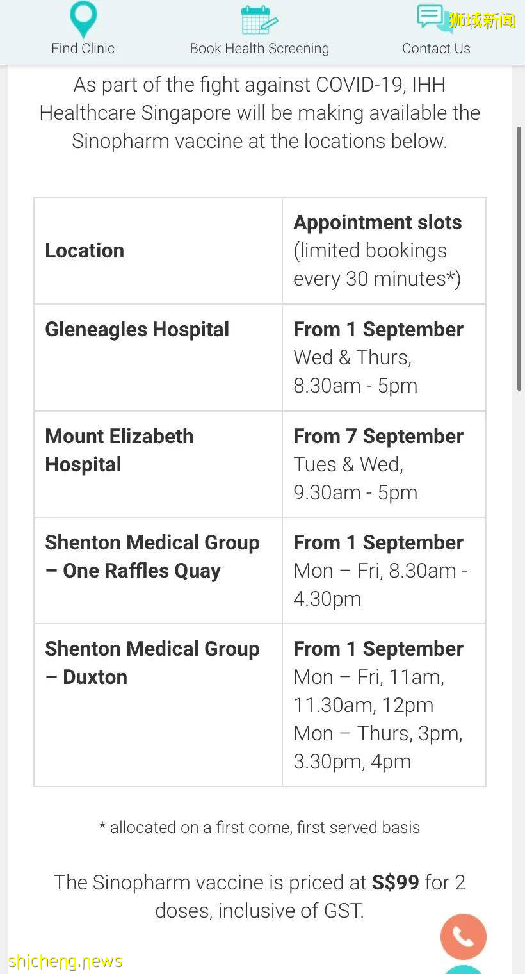This screenshot has height=974, width=525.
Task: Click the Location column header
Action: point(85,250)
